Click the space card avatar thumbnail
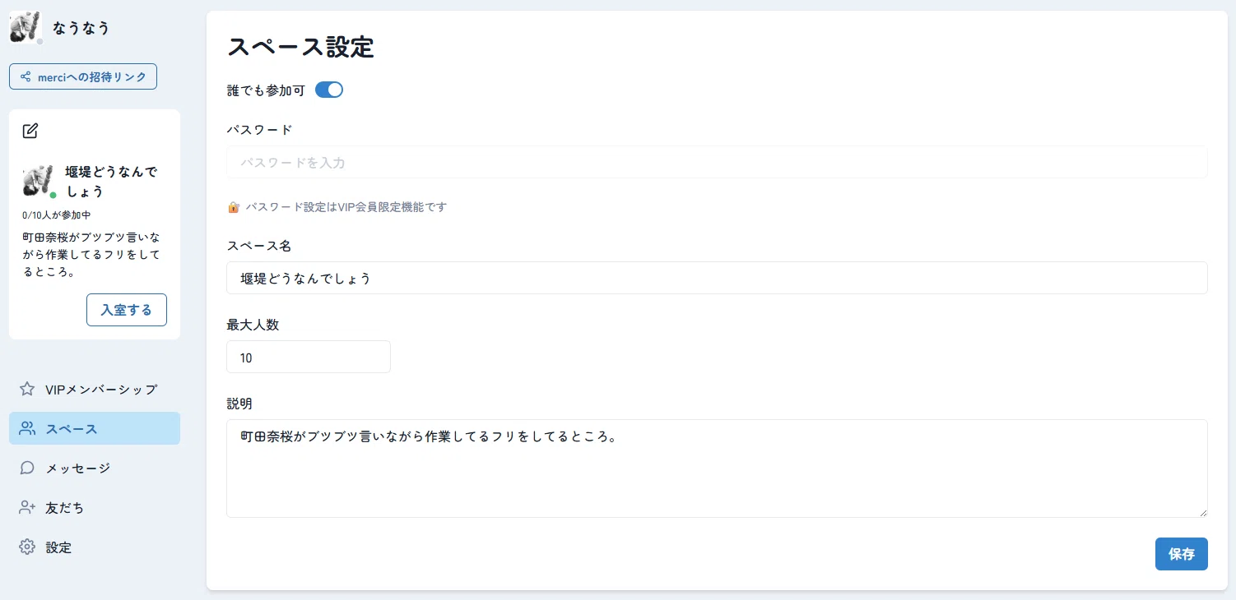 coord(39,181)
